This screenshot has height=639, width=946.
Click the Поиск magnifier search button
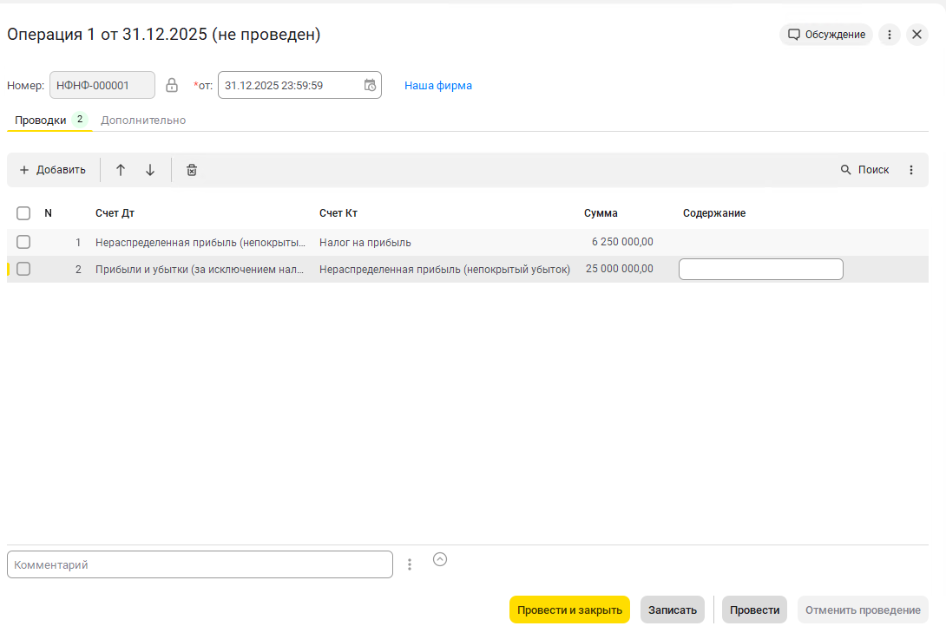tap(864, 170)
